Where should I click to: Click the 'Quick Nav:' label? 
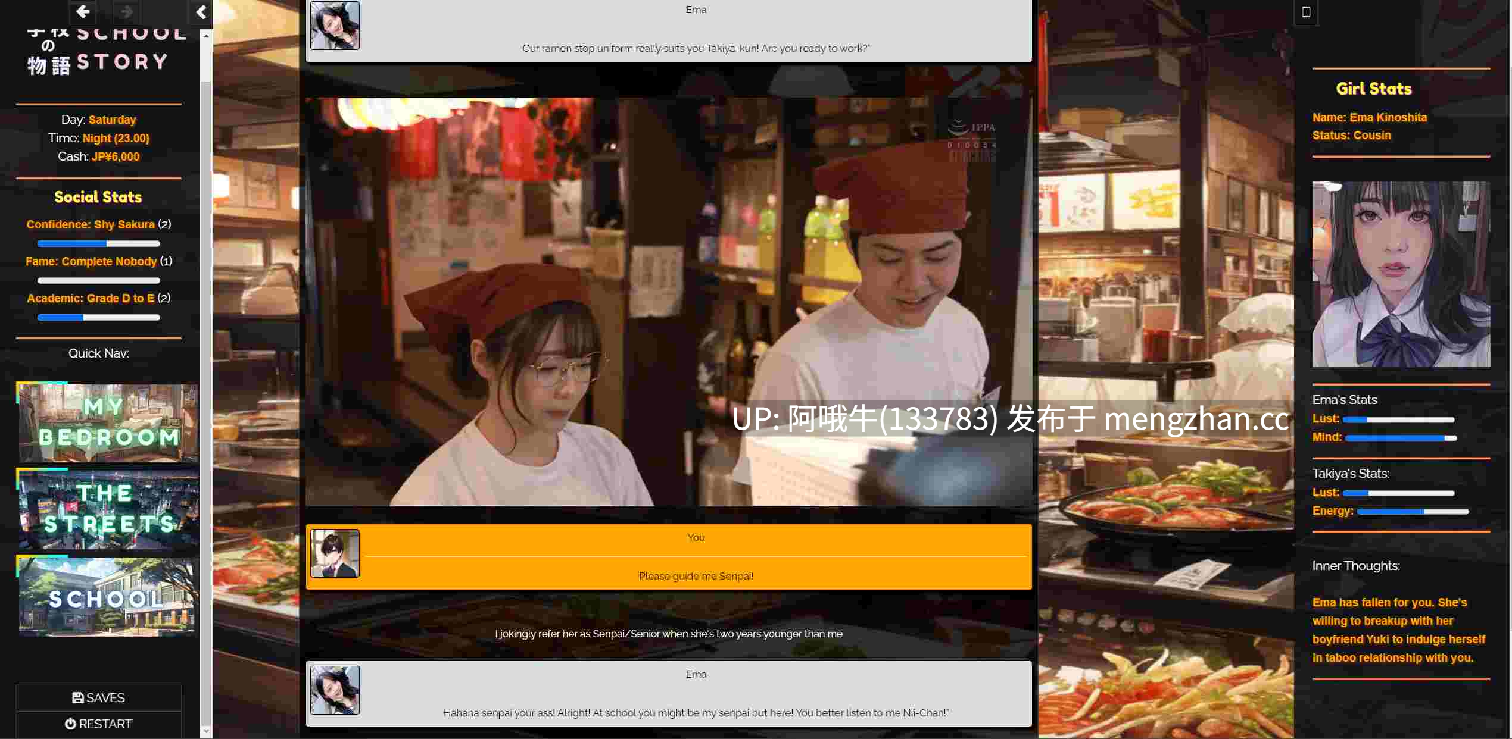99,353
